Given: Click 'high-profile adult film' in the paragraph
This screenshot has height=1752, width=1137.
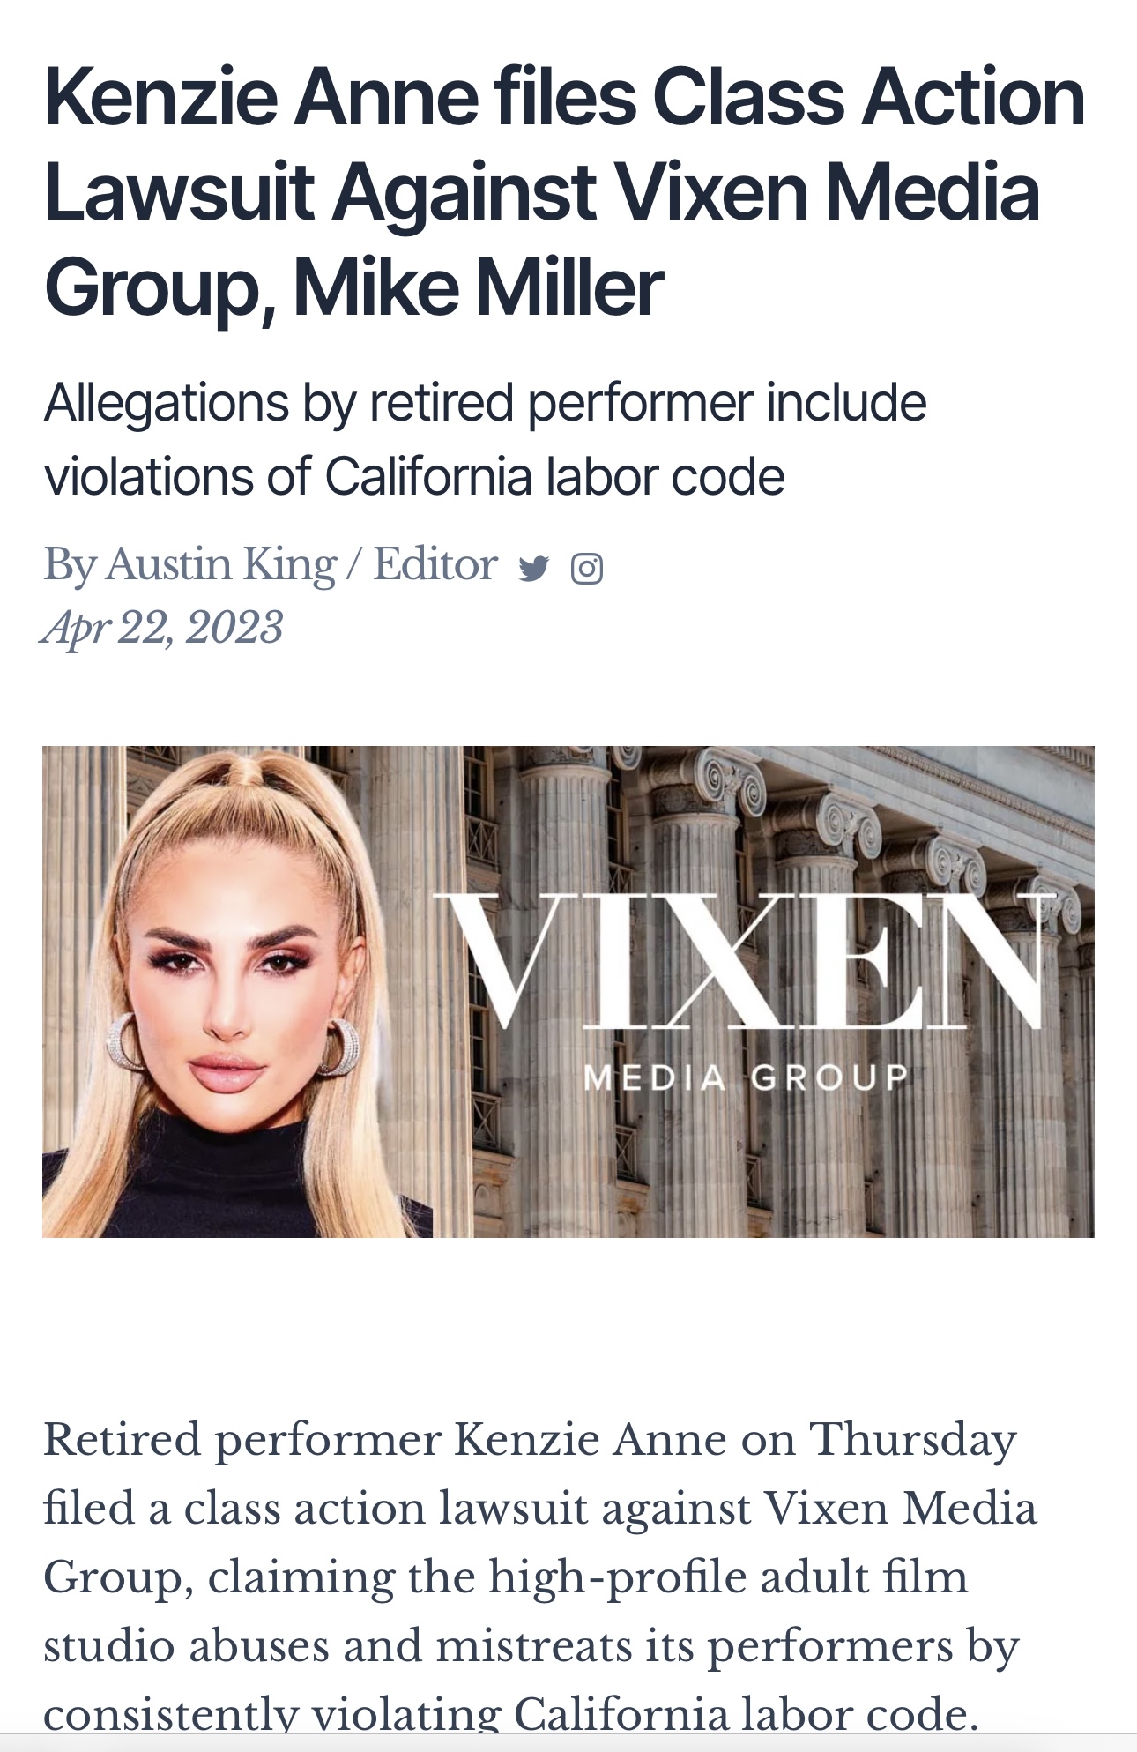Looking at the screenshot, I should [728, 1577].
